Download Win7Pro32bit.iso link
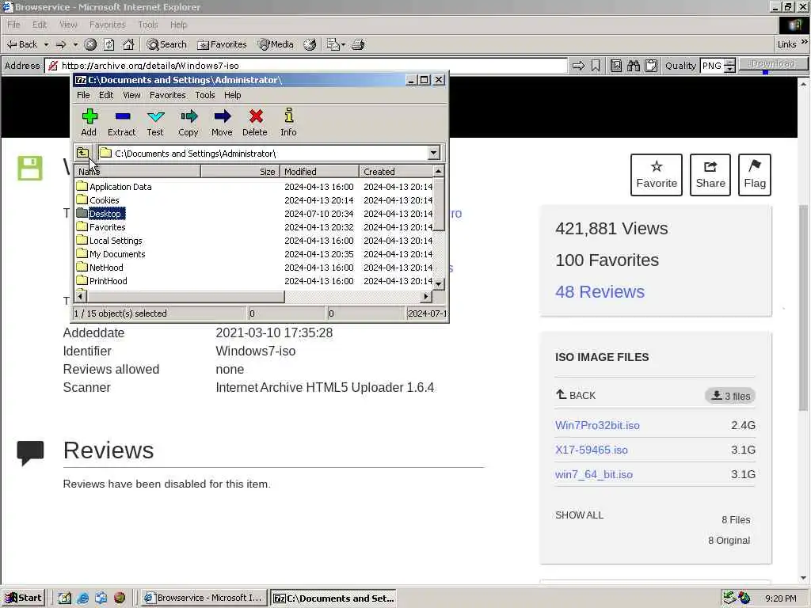 (597, 425)
